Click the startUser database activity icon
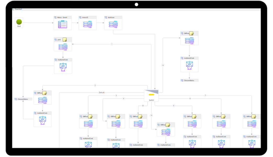Screen dimensions: 273x157 pyautogui.click(x=113, y=25)
